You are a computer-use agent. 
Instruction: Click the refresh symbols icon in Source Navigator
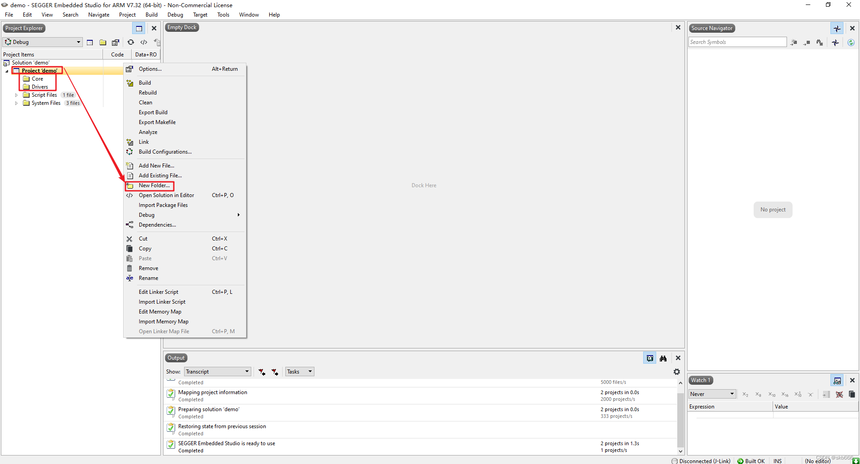(851, 42)
